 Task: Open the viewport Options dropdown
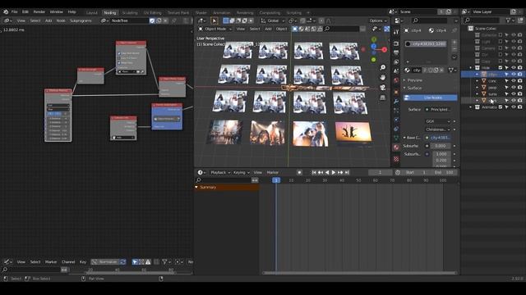pyautogui.click(x=378, y=20)
